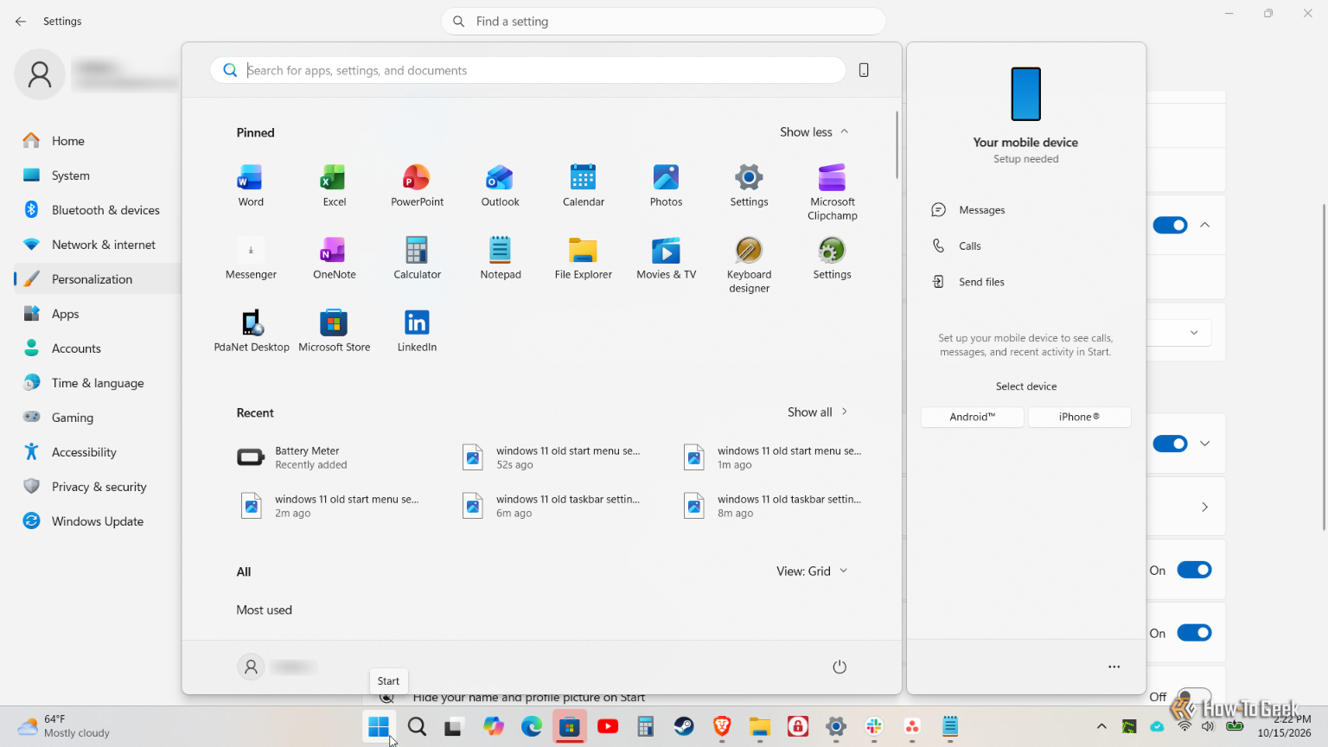
Task: Open Brave browser from the taskbar
Action: 722,726
